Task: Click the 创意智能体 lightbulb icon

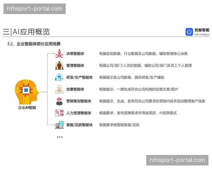Action: 59,89
